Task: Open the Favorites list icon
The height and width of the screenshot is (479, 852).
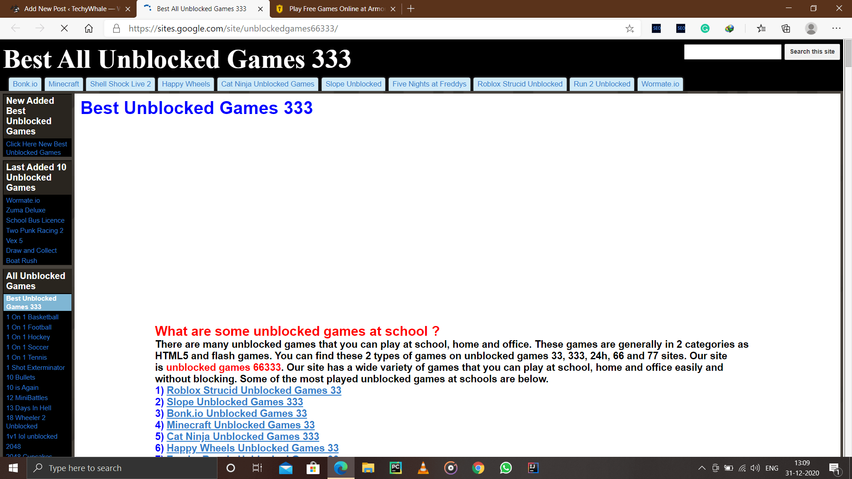Action: (761, 28)
